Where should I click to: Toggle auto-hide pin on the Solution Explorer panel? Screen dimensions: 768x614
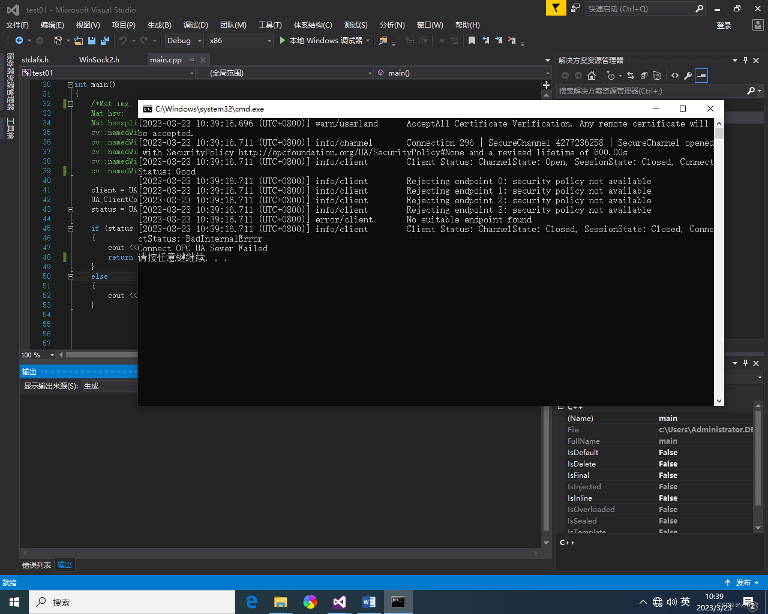click(x=745, y=60)
